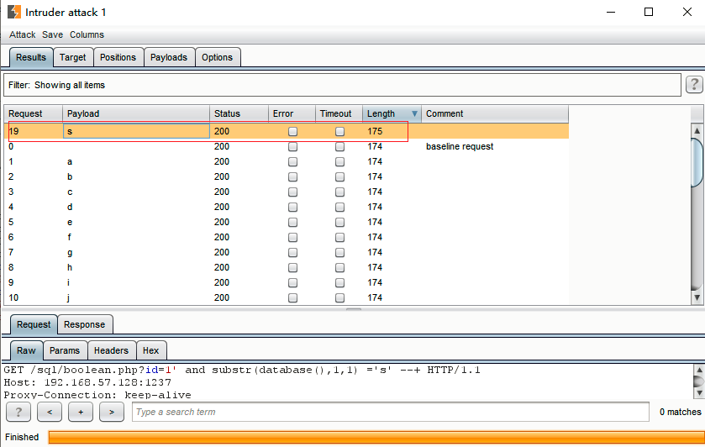Click the Host header line
Screen dimensions: 705x447
point(87,382)
